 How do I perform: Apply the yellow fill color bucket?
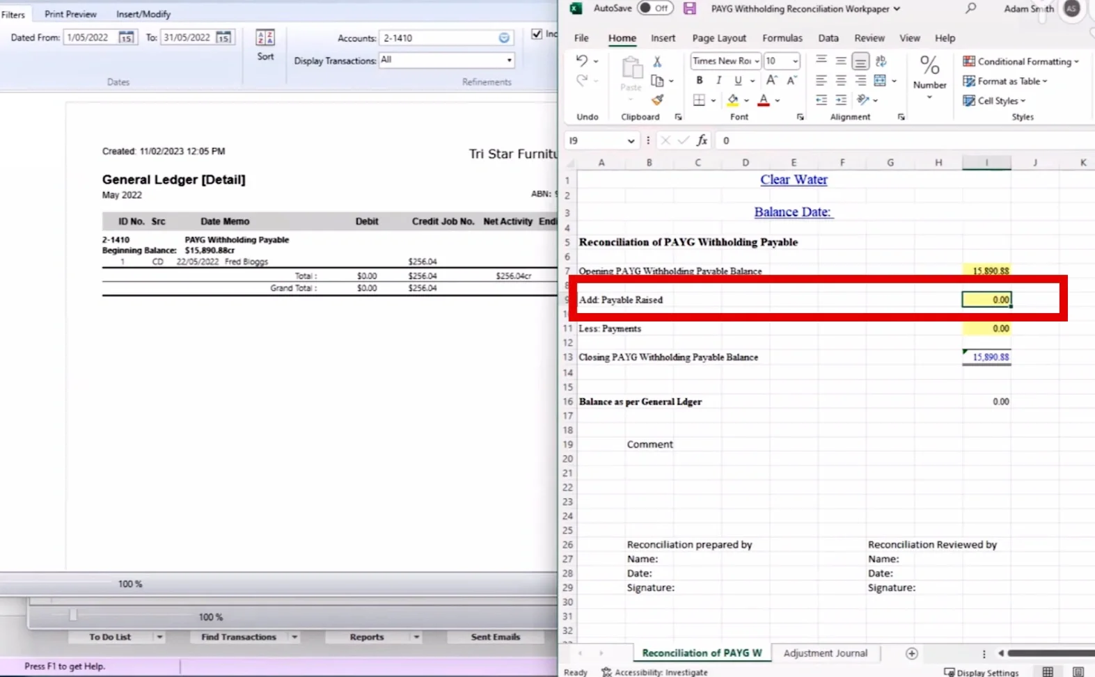tap(733, 100)
